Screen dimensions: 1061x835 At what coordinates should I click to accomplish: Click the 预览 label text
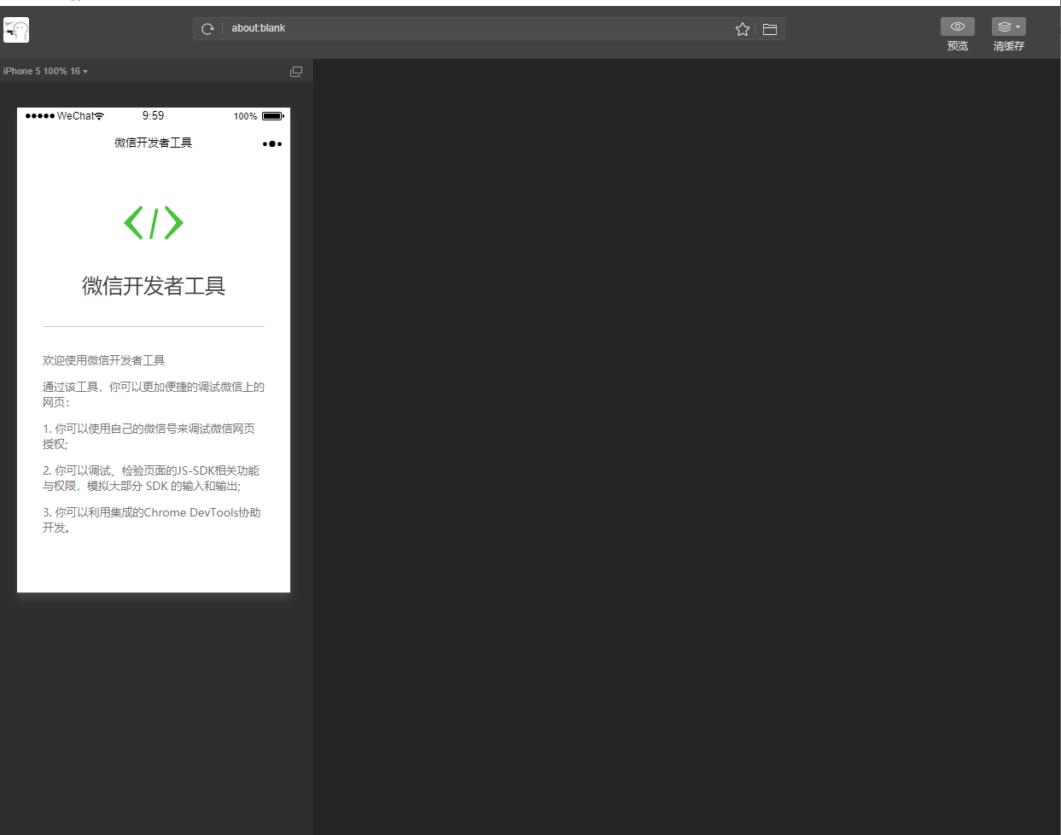point(958,46)
